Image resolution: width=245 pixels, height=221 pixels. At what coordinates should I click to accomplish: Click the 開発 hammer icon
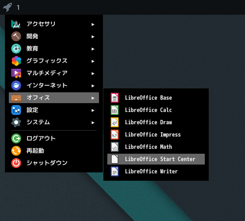[16, 36]
